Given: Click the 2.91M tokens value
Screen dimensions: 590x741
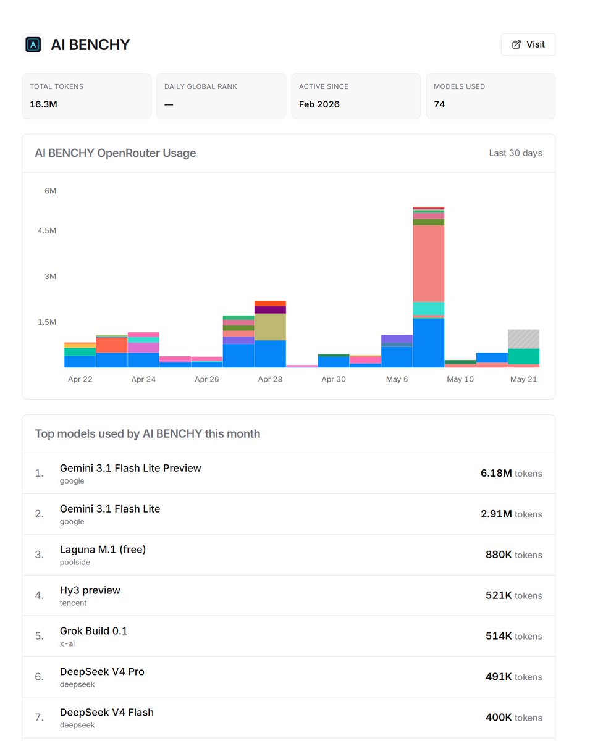Looking at the screenshot, I should 512,514.
